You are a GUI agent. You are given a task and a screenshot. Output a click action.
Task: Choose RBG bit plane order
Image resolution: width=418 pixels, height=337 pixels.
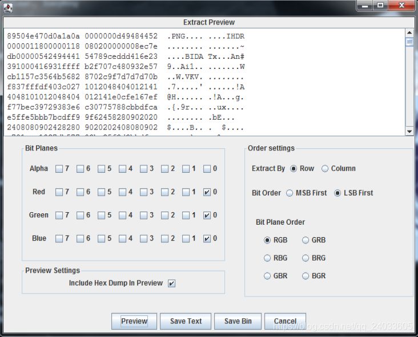pos(267,258)
